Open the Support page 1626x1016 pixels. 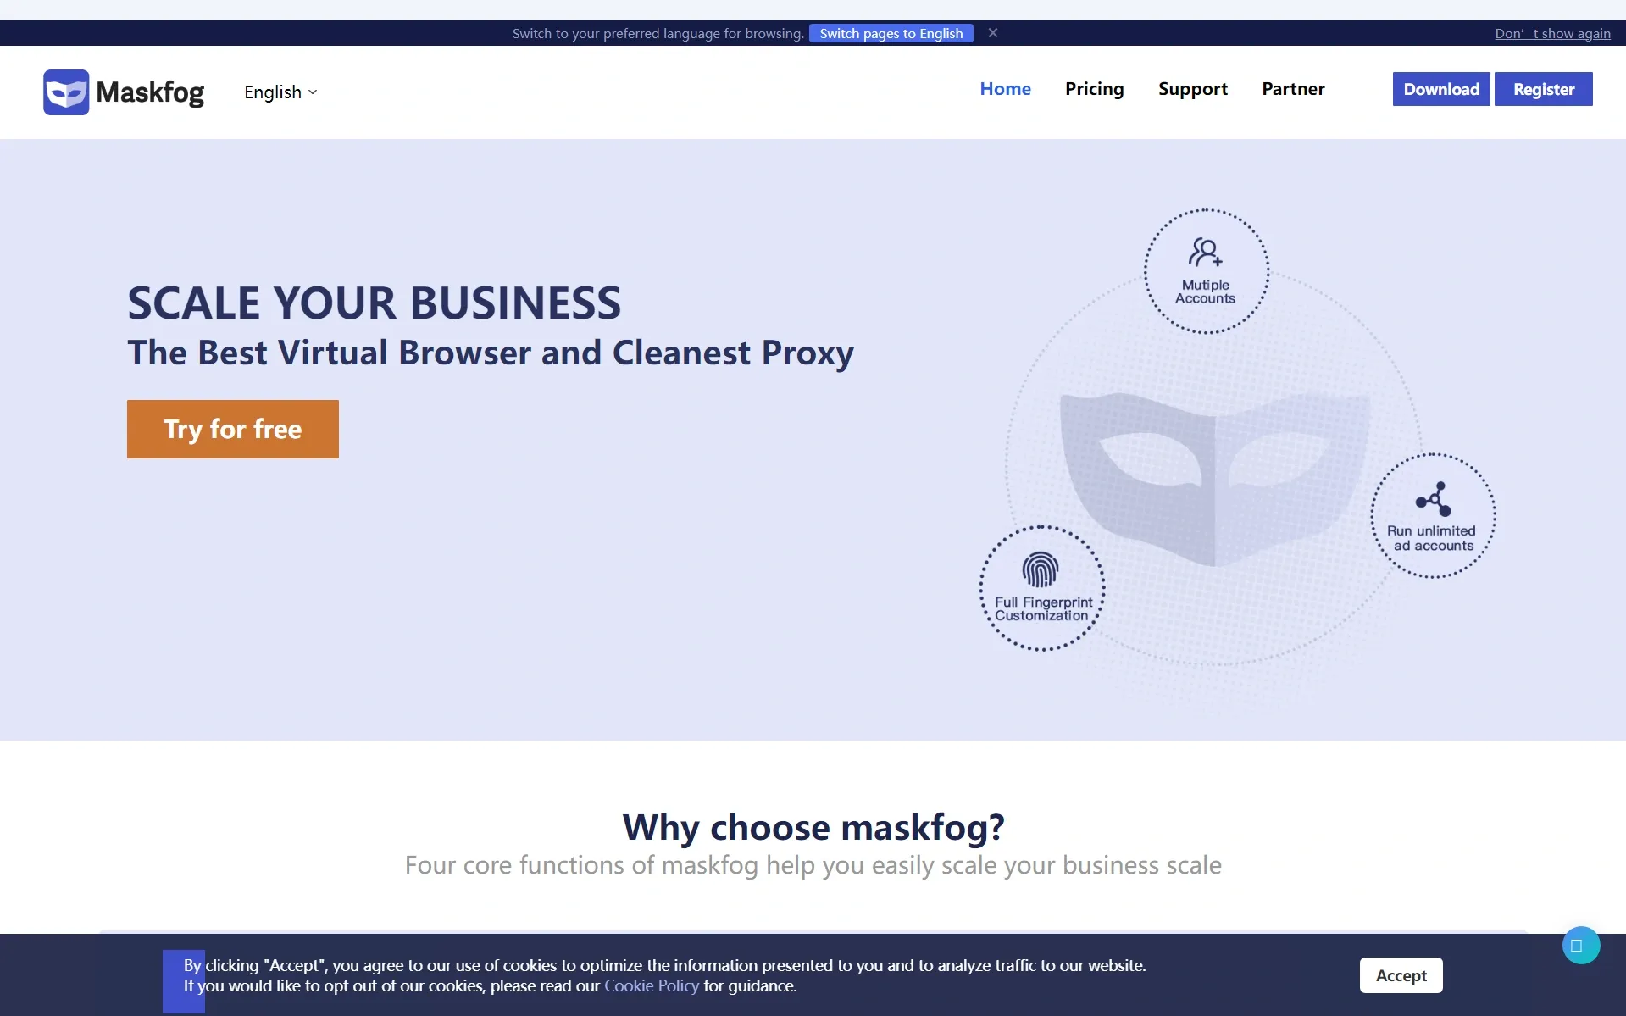tap(1192, 88)
